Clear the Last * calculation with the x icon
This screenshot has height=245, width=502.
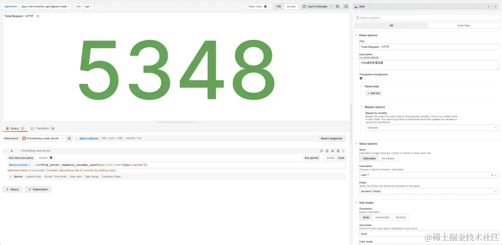492,175
